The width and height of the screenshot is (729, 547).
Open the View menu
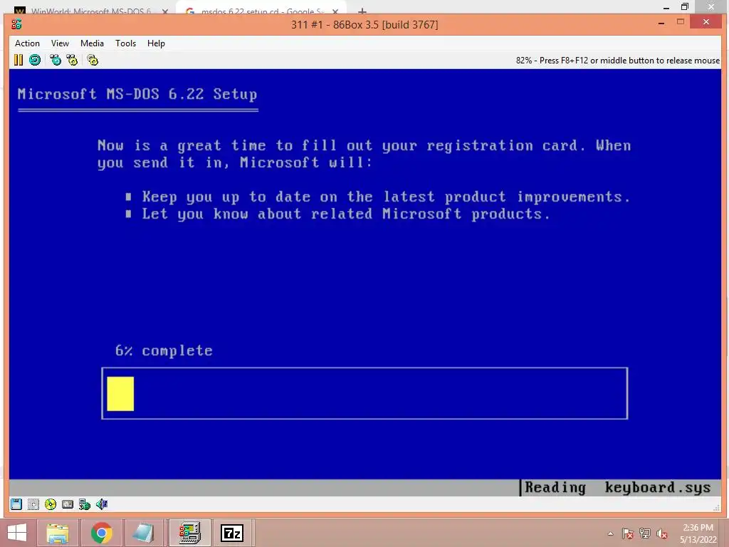point(60,43)
